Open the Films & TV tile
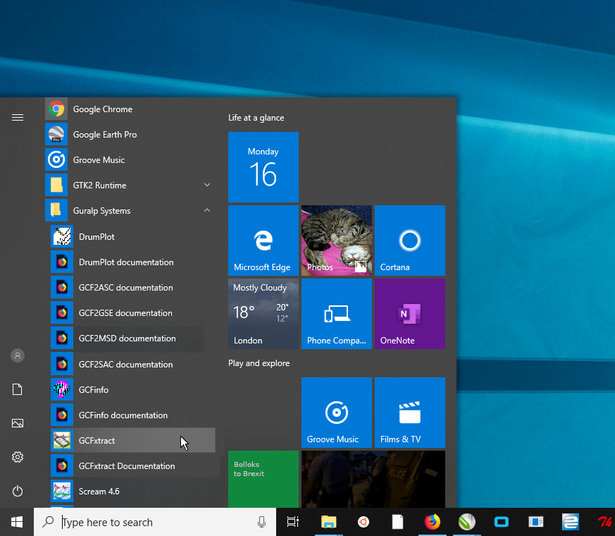615x536 pixels. coord(410,413)
